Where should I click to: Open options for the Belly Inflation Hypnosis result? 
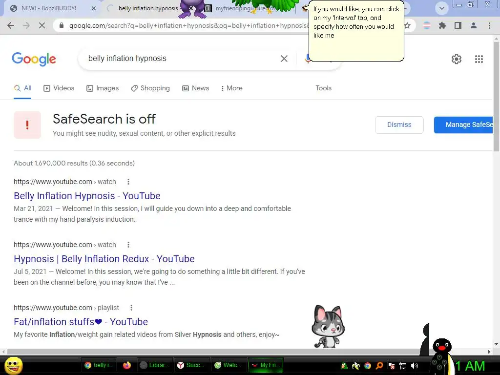[128, 182]
